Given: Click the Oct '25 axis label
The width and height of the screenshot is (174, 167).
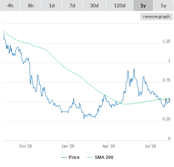Looking at the screenshot, I should [x=25, y=146].
